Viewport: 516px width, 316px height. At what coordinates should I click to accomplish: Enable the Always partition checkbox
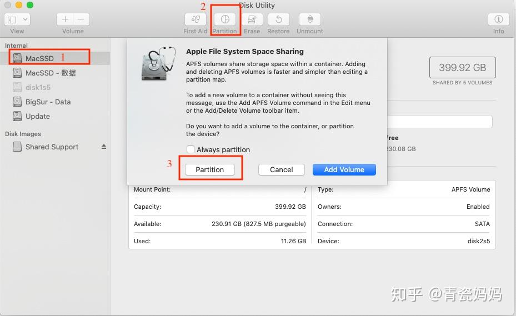190,149
